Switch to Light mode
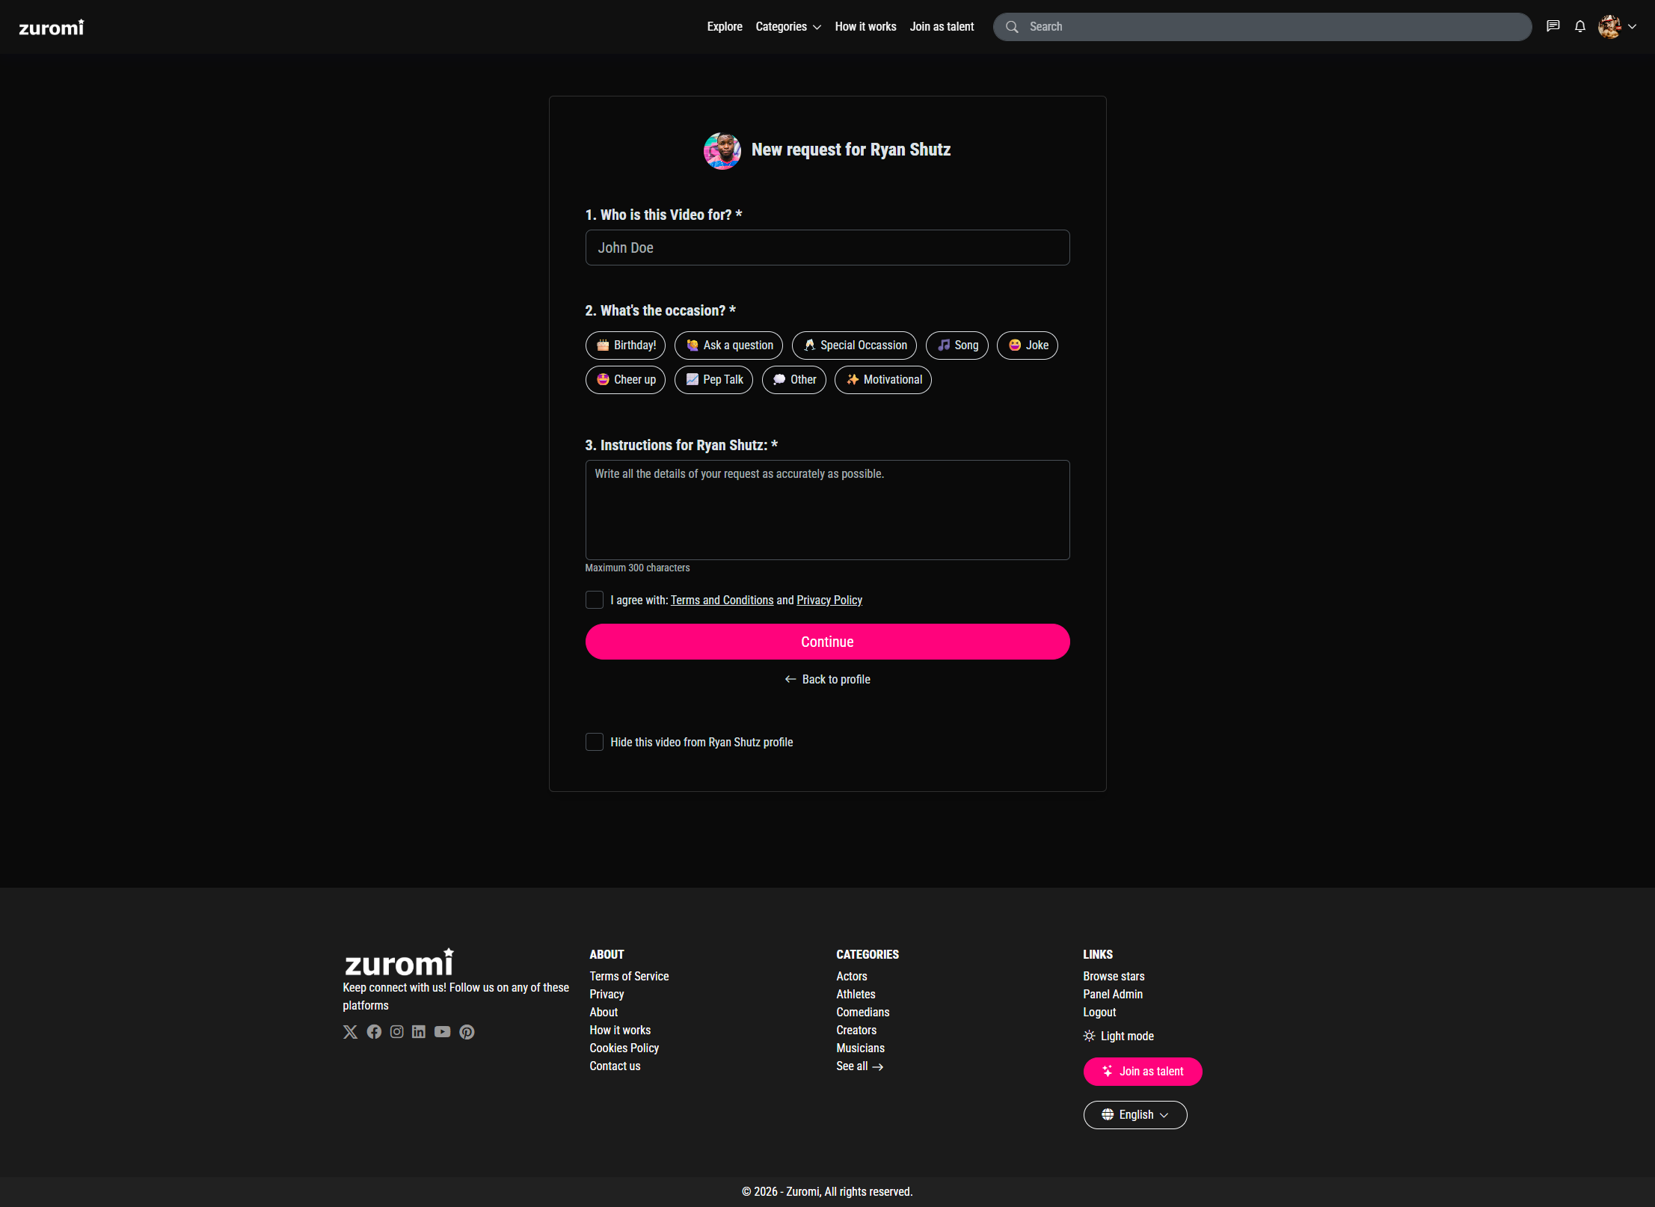This screenshot has width=1655, height=1207. point(1119,1036)
